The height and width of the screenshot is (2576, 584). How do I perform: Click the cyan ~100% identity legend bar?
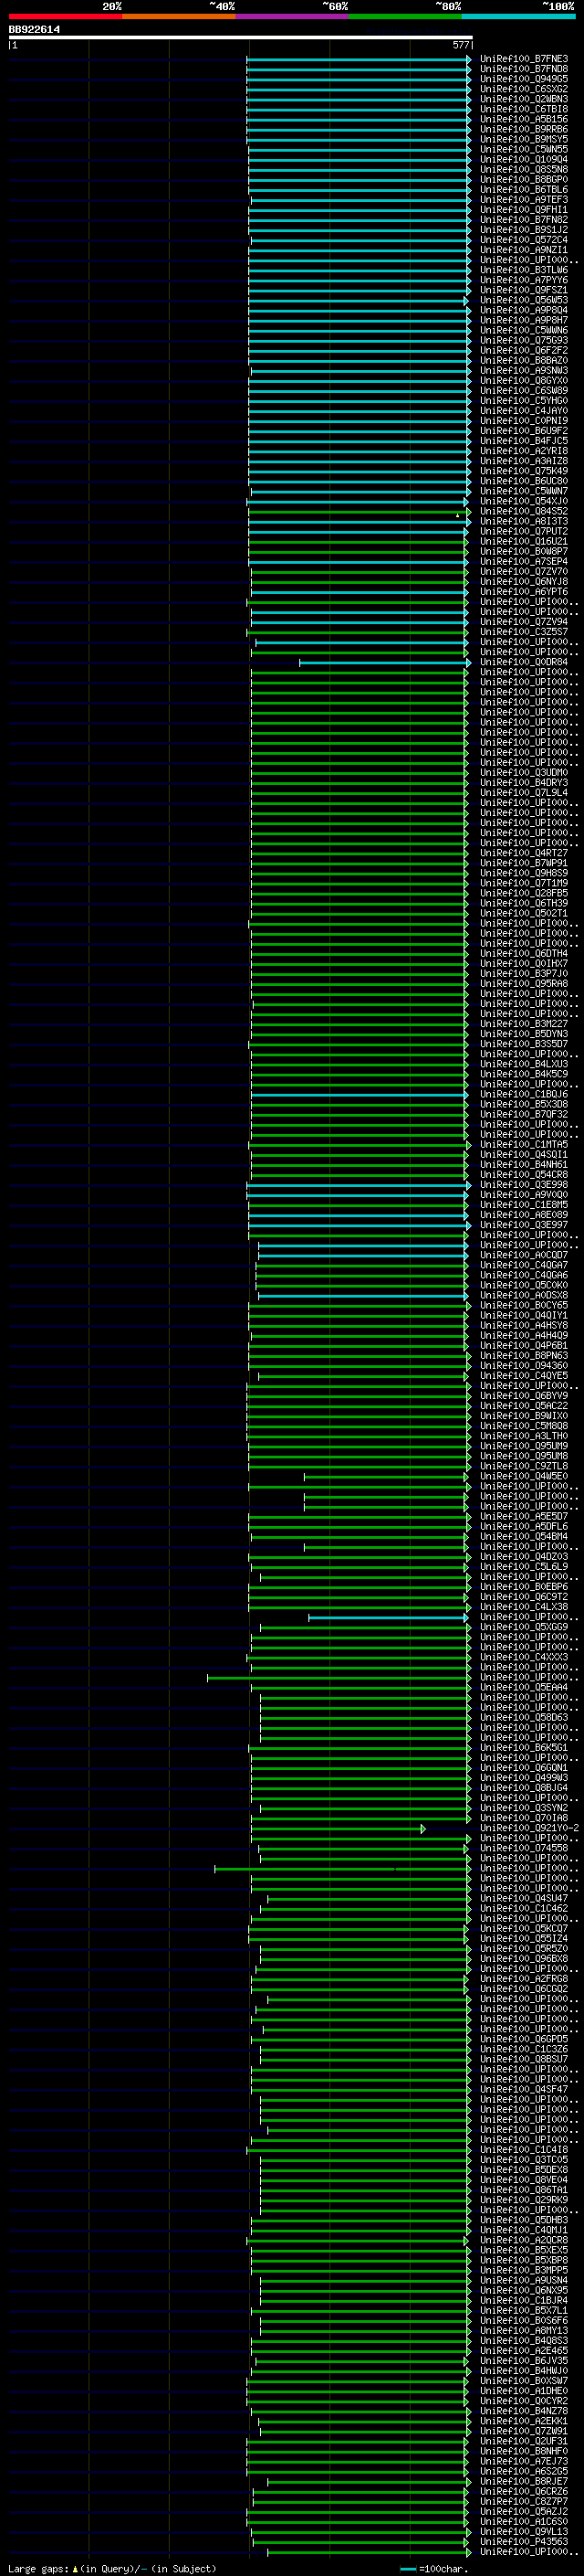coord(519,17)
